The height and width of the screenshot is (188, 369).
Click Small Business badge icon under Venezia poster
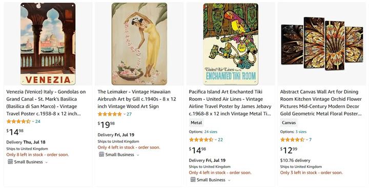[10, 162]
